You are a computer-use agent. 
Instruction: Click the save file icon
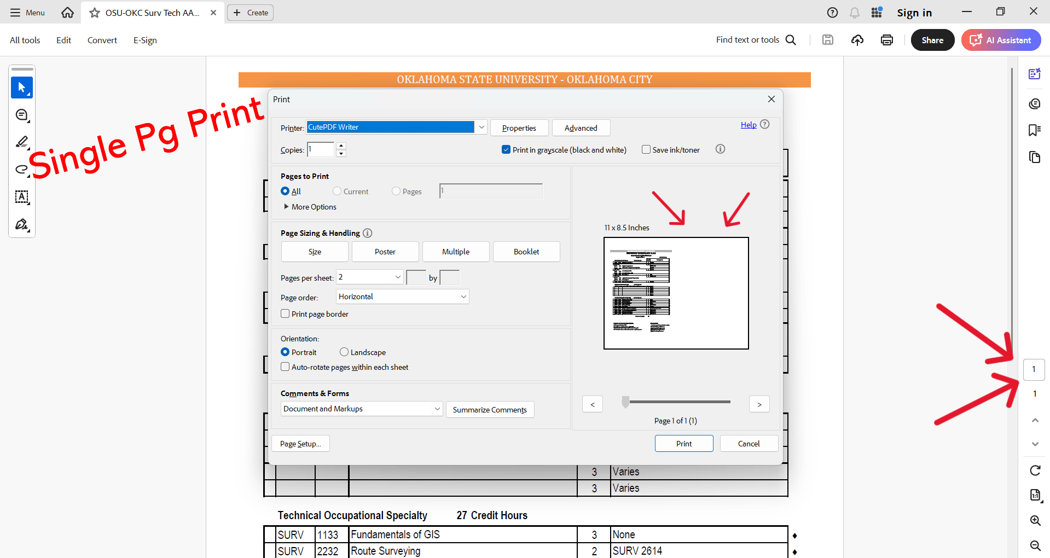point(827,39)
